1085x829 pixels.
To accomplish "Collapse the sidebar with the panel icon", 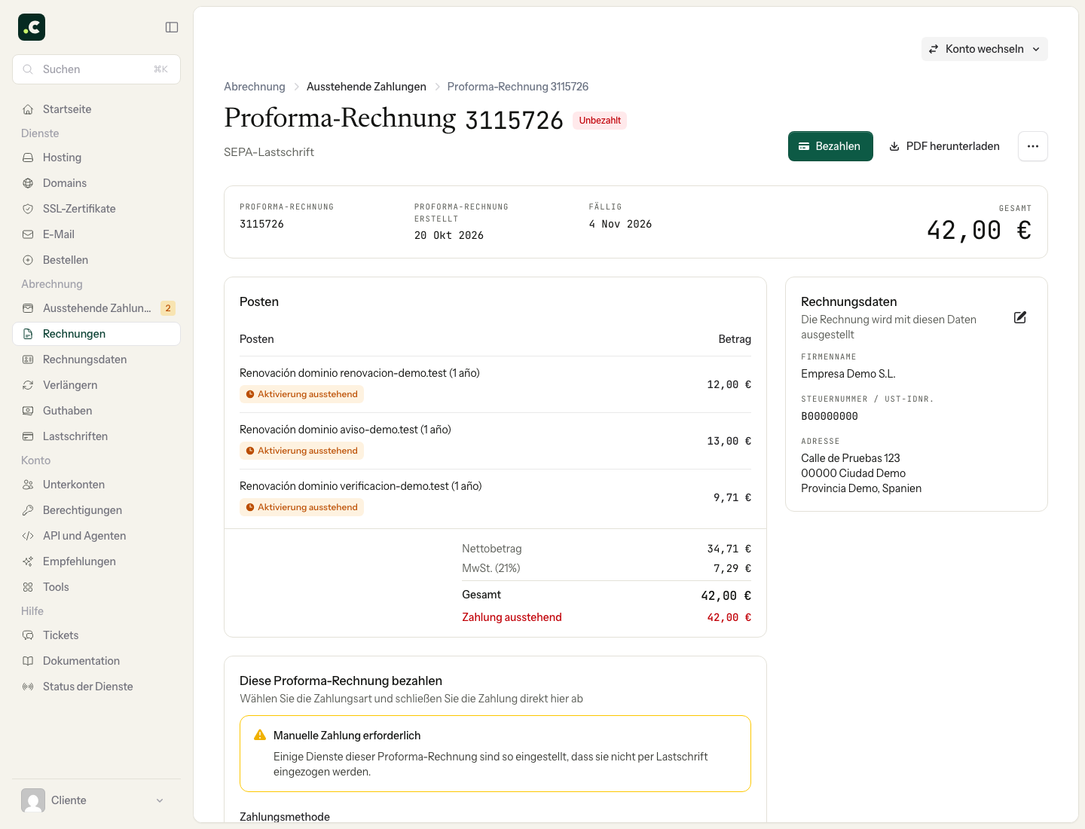I will click(172, 27).
